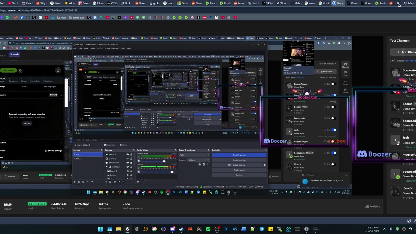The image size is (416, 234).
Task: Unlock the camera 2 source
Action: coord(131,167)
